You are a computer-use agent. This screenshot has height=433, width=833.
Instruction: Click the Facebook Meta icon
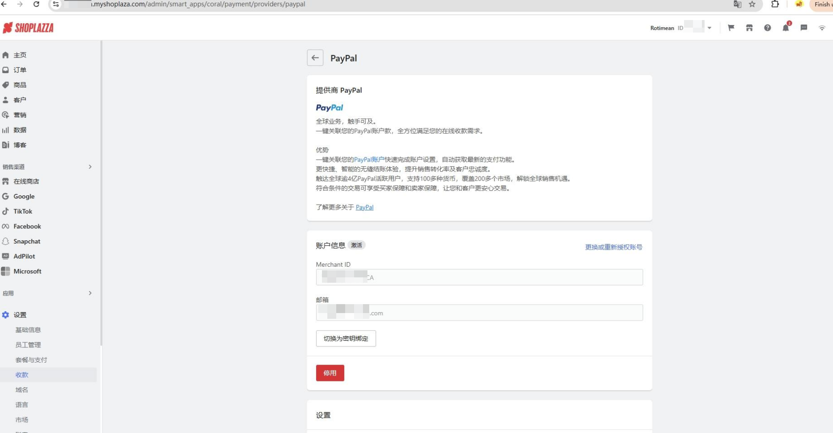tap(5, 227)
